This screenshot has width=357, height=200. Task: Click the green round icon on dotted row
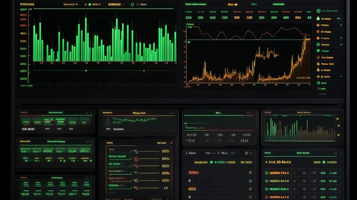[250, 181]
